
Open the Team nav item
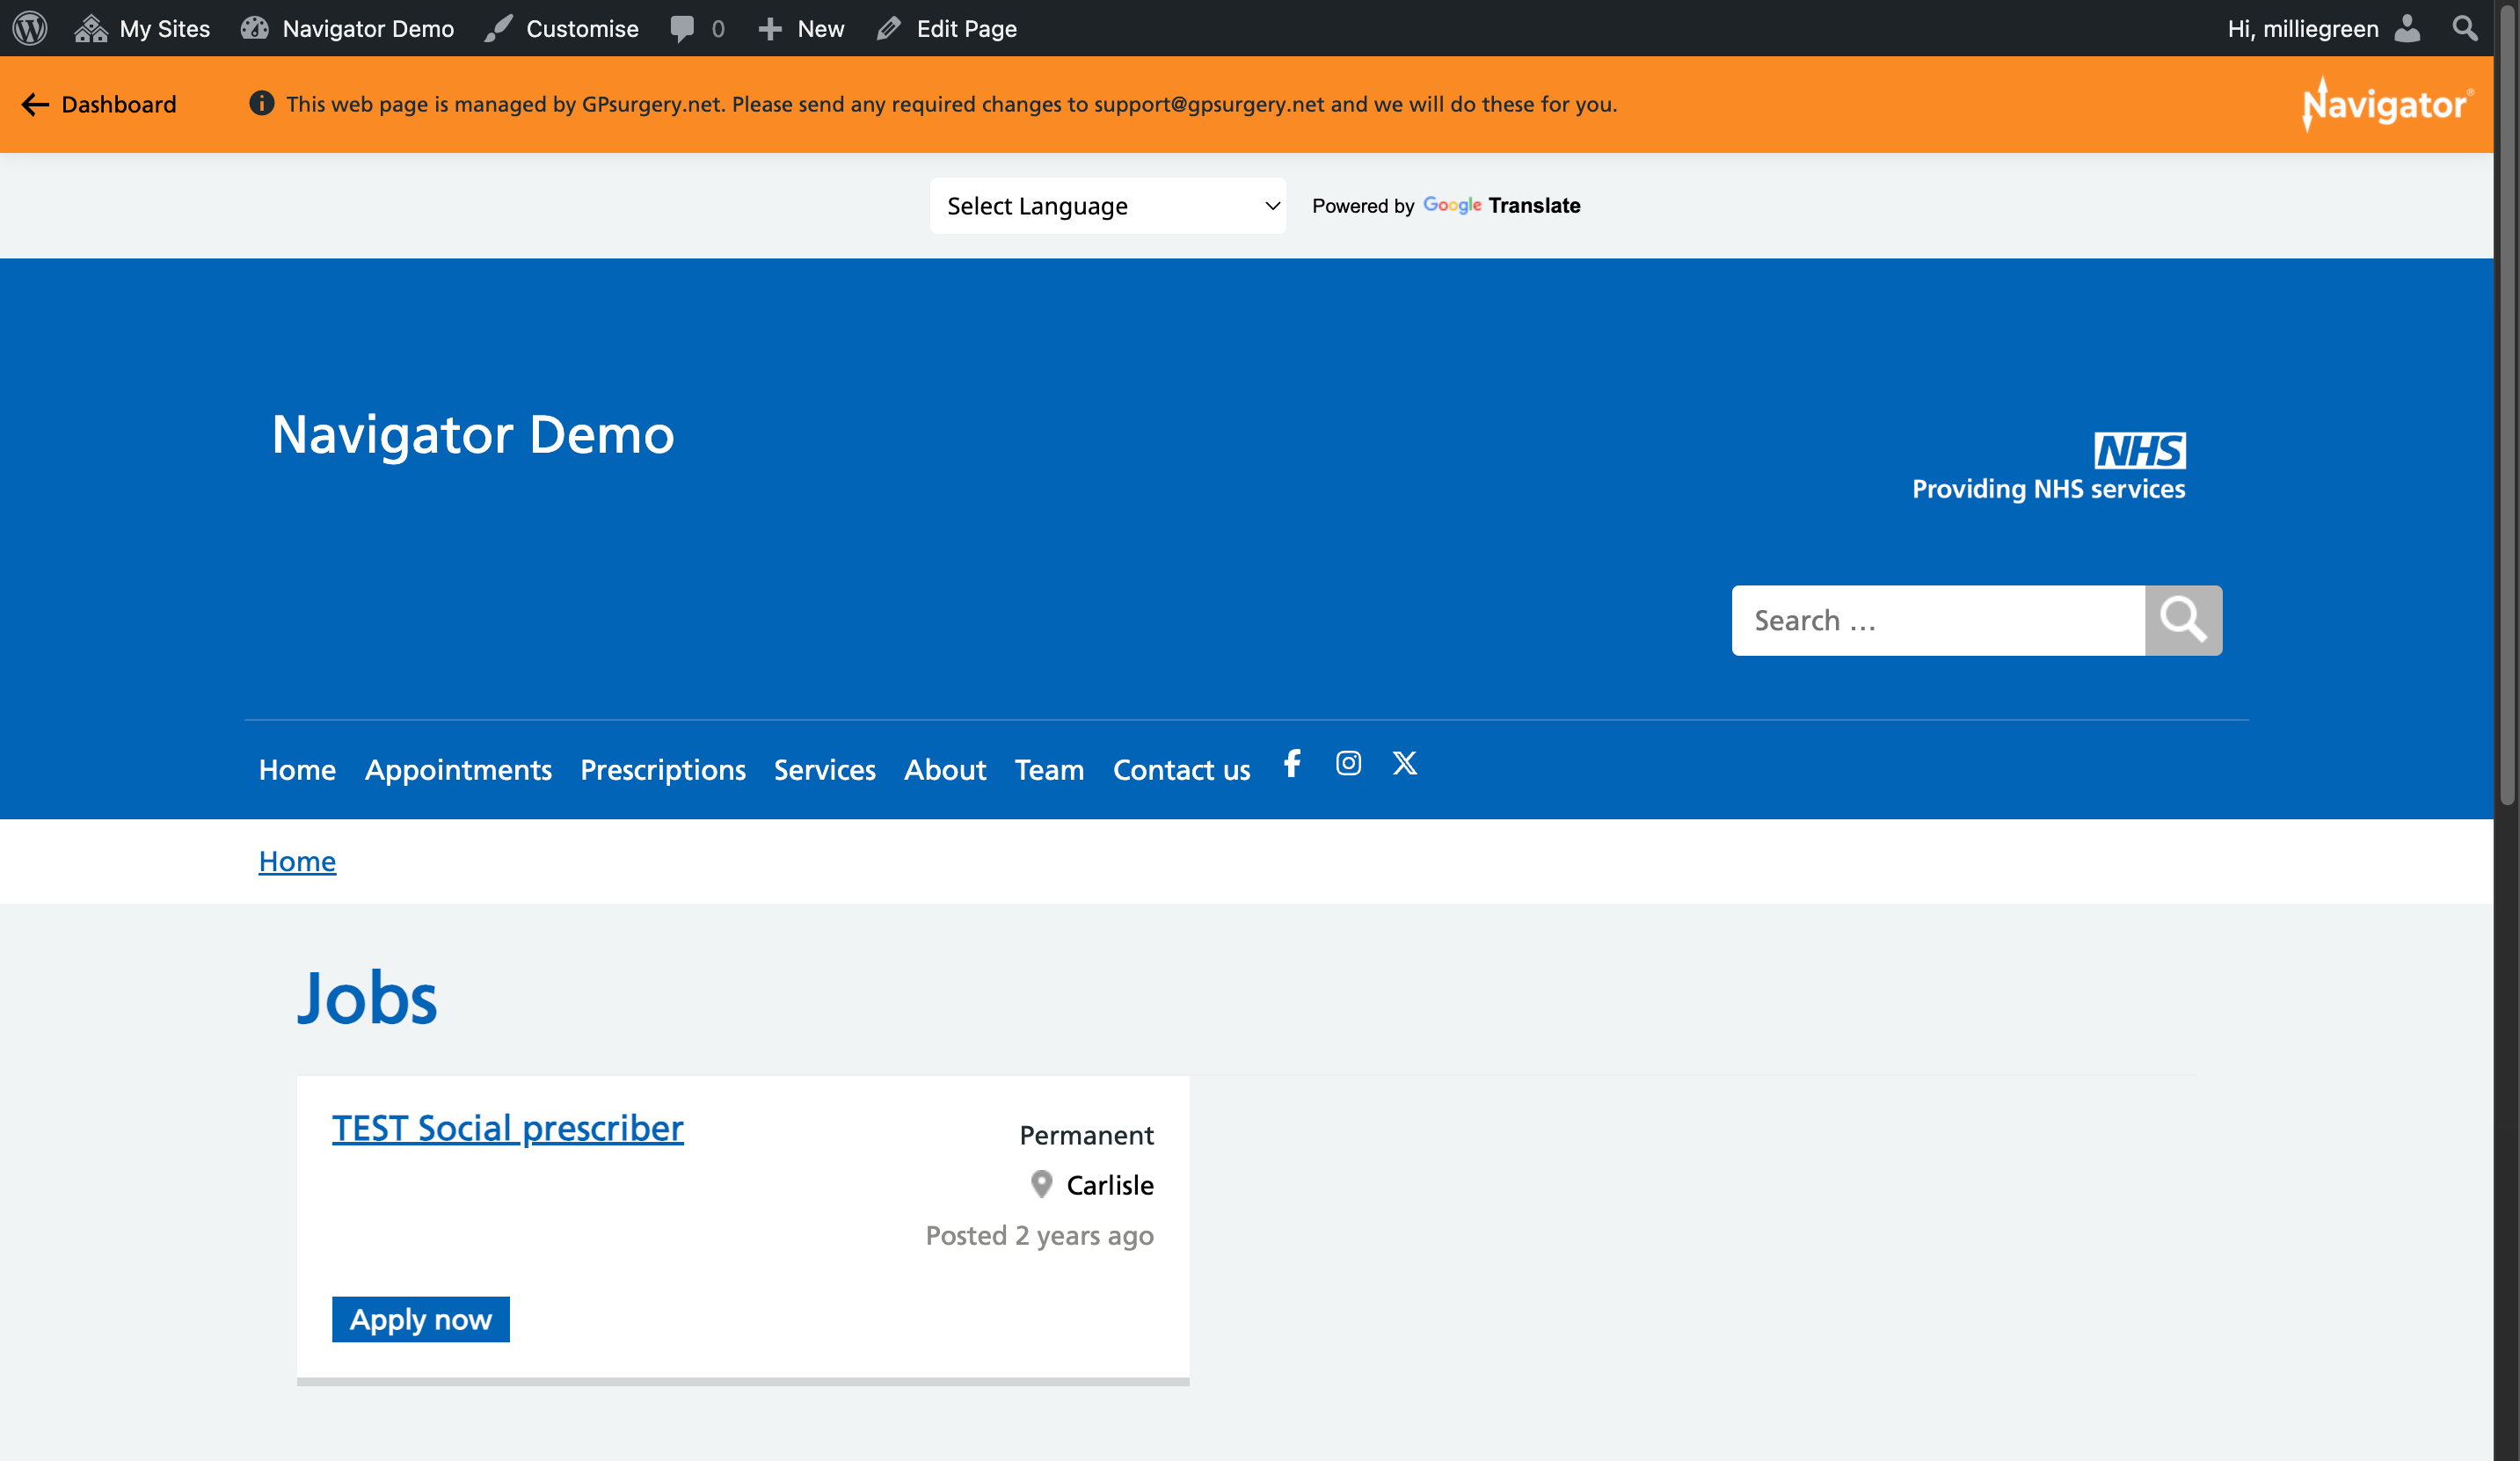pyautogui.click(x=1049, y=769)
